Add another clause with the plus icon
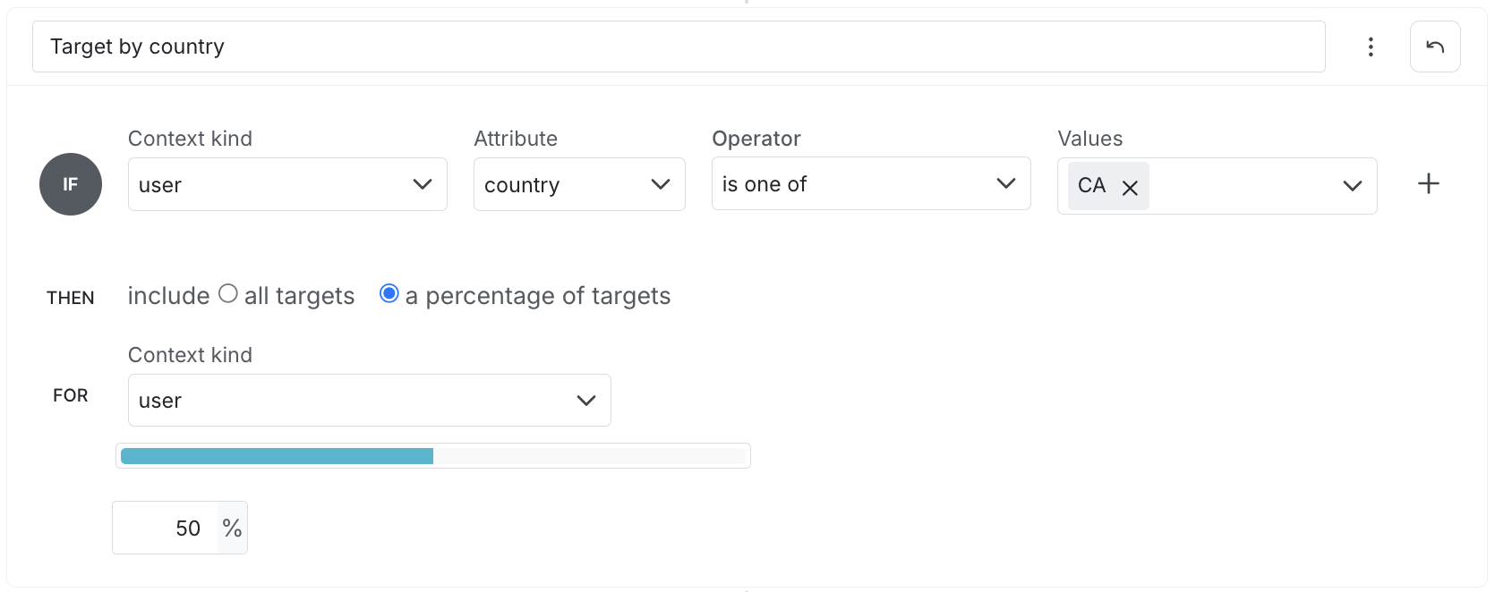The height and width of the screenshot is (592, 1495). (1429, 183)
